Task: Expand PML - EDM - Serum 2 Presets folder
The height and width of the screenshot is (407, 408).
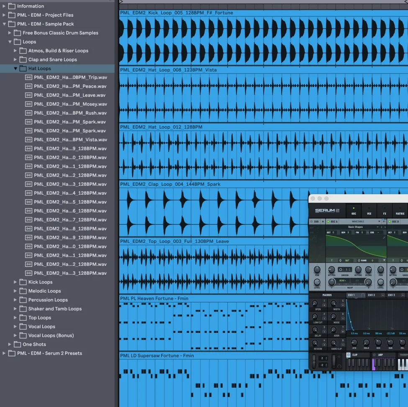Action: [x=4, y=353]
